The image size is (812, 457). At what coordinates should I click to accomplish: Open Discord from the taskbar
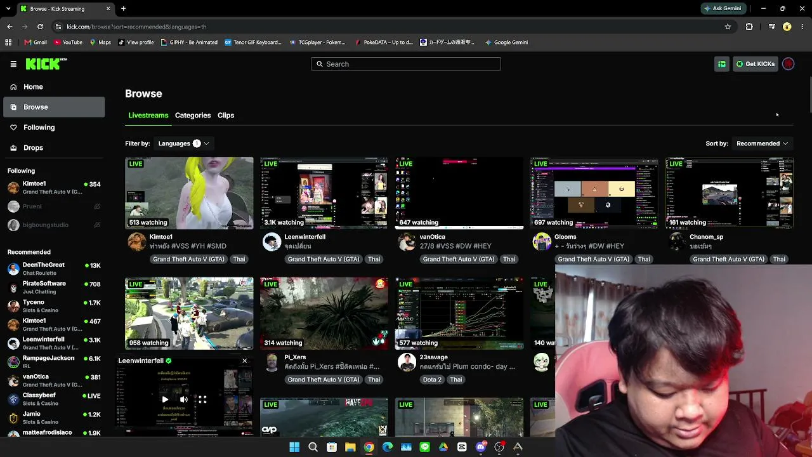click(481, 447)
